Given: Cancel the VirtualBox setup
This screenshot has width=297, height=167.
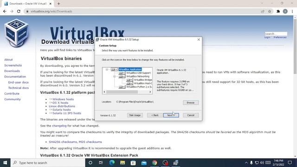Looking at the screenshot, I should point(191,115).
